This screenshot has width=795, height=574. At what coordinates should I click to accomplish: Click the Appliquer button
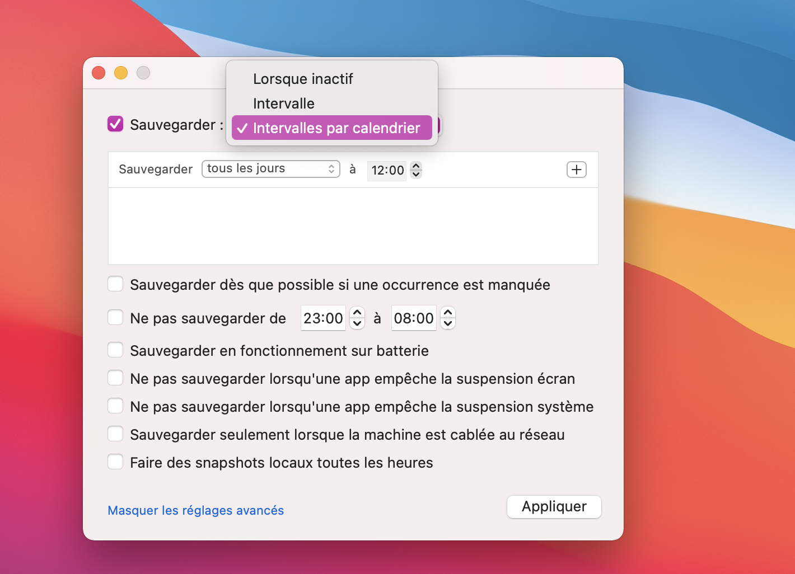tap(554, 506)
